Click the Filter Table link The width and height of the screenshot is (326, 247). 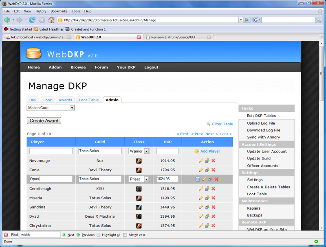pyautogui.click(x=222, y=124)
